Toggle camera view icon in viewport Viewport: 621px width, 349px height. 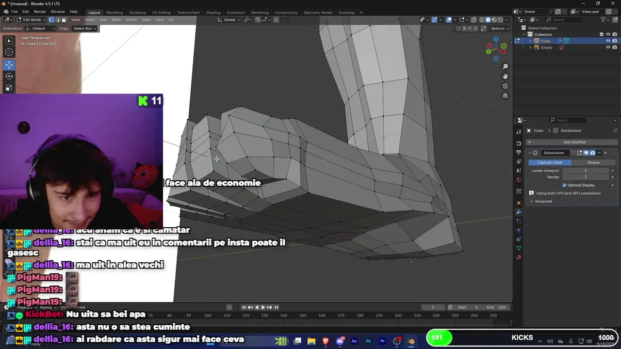505,86
